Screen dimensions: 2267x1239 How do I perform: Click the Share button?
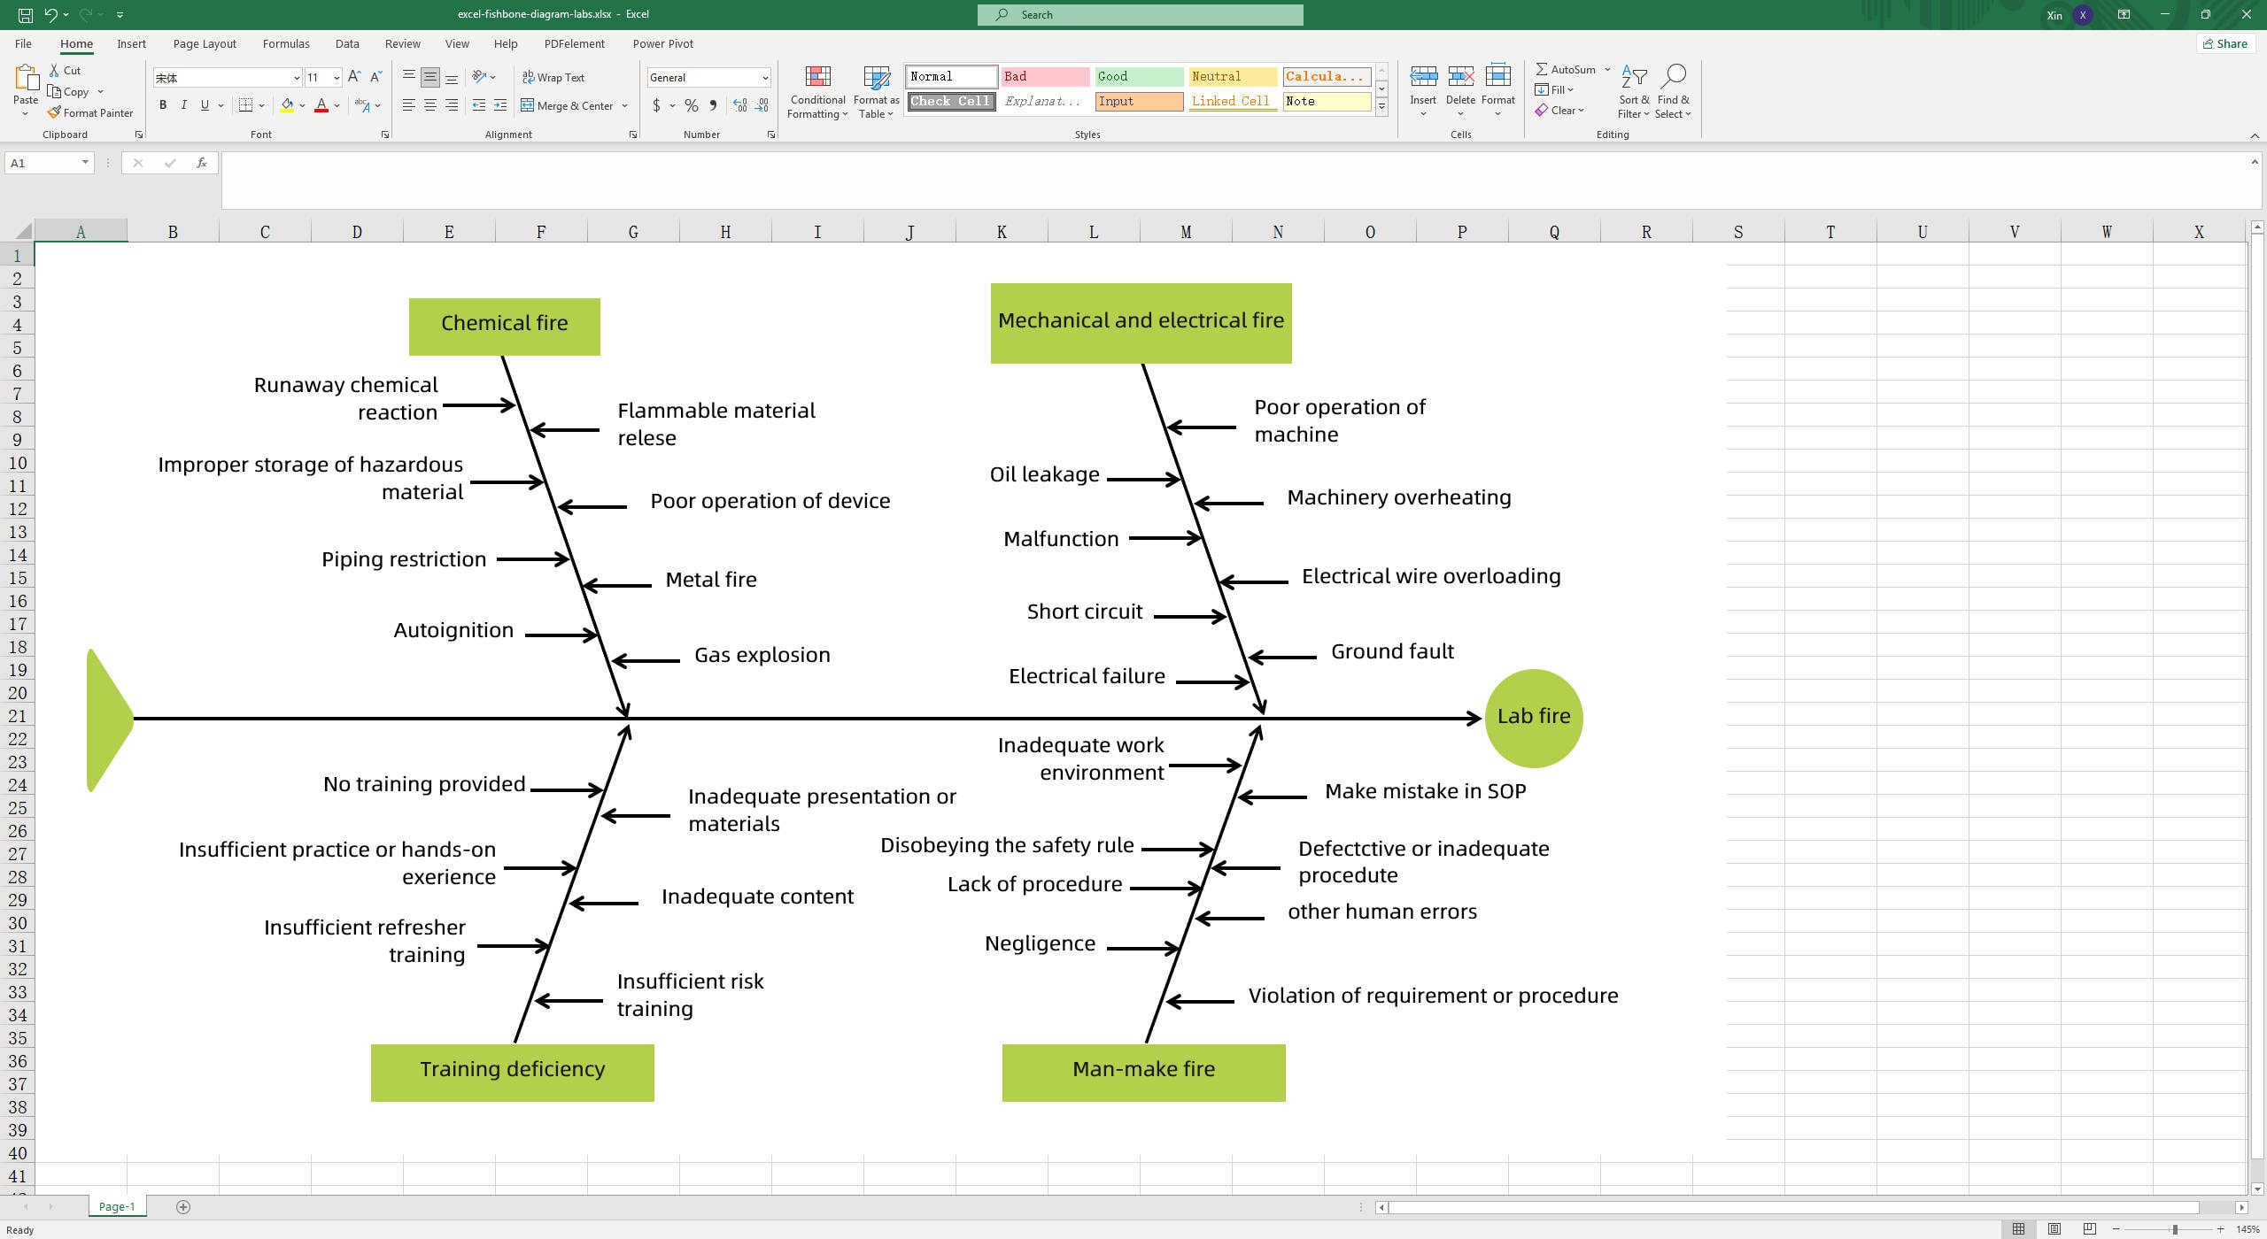[x=2225, y=43]
